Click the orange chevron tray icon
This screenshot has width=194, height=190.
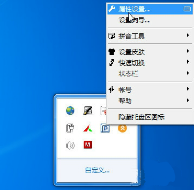point(123,129)
